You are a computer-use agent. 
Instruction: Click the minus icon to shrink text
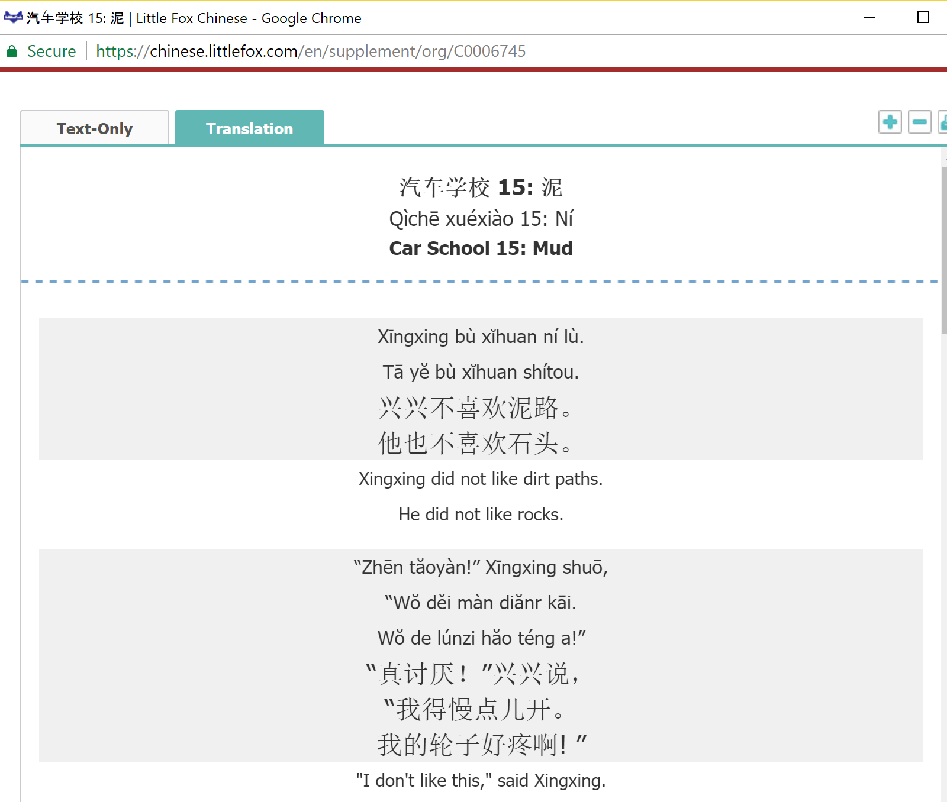tap(919, 122)
